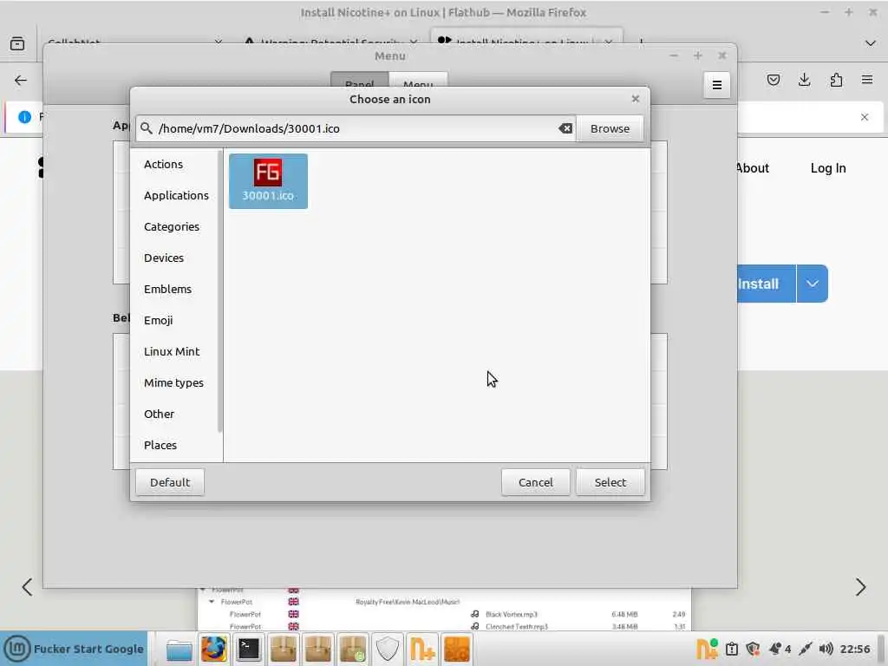Open the package icon with green badge

353,649
